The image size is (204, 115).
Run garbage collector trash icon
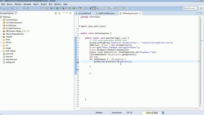click(163, 113)
